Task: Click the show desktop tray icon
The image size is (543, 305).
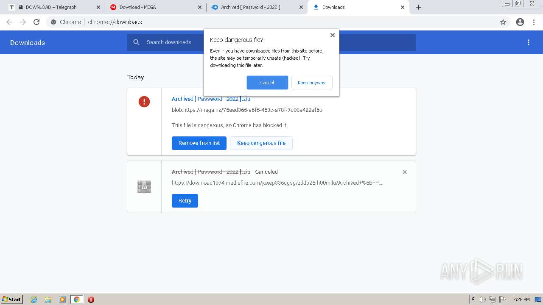Action: [538, 299]
